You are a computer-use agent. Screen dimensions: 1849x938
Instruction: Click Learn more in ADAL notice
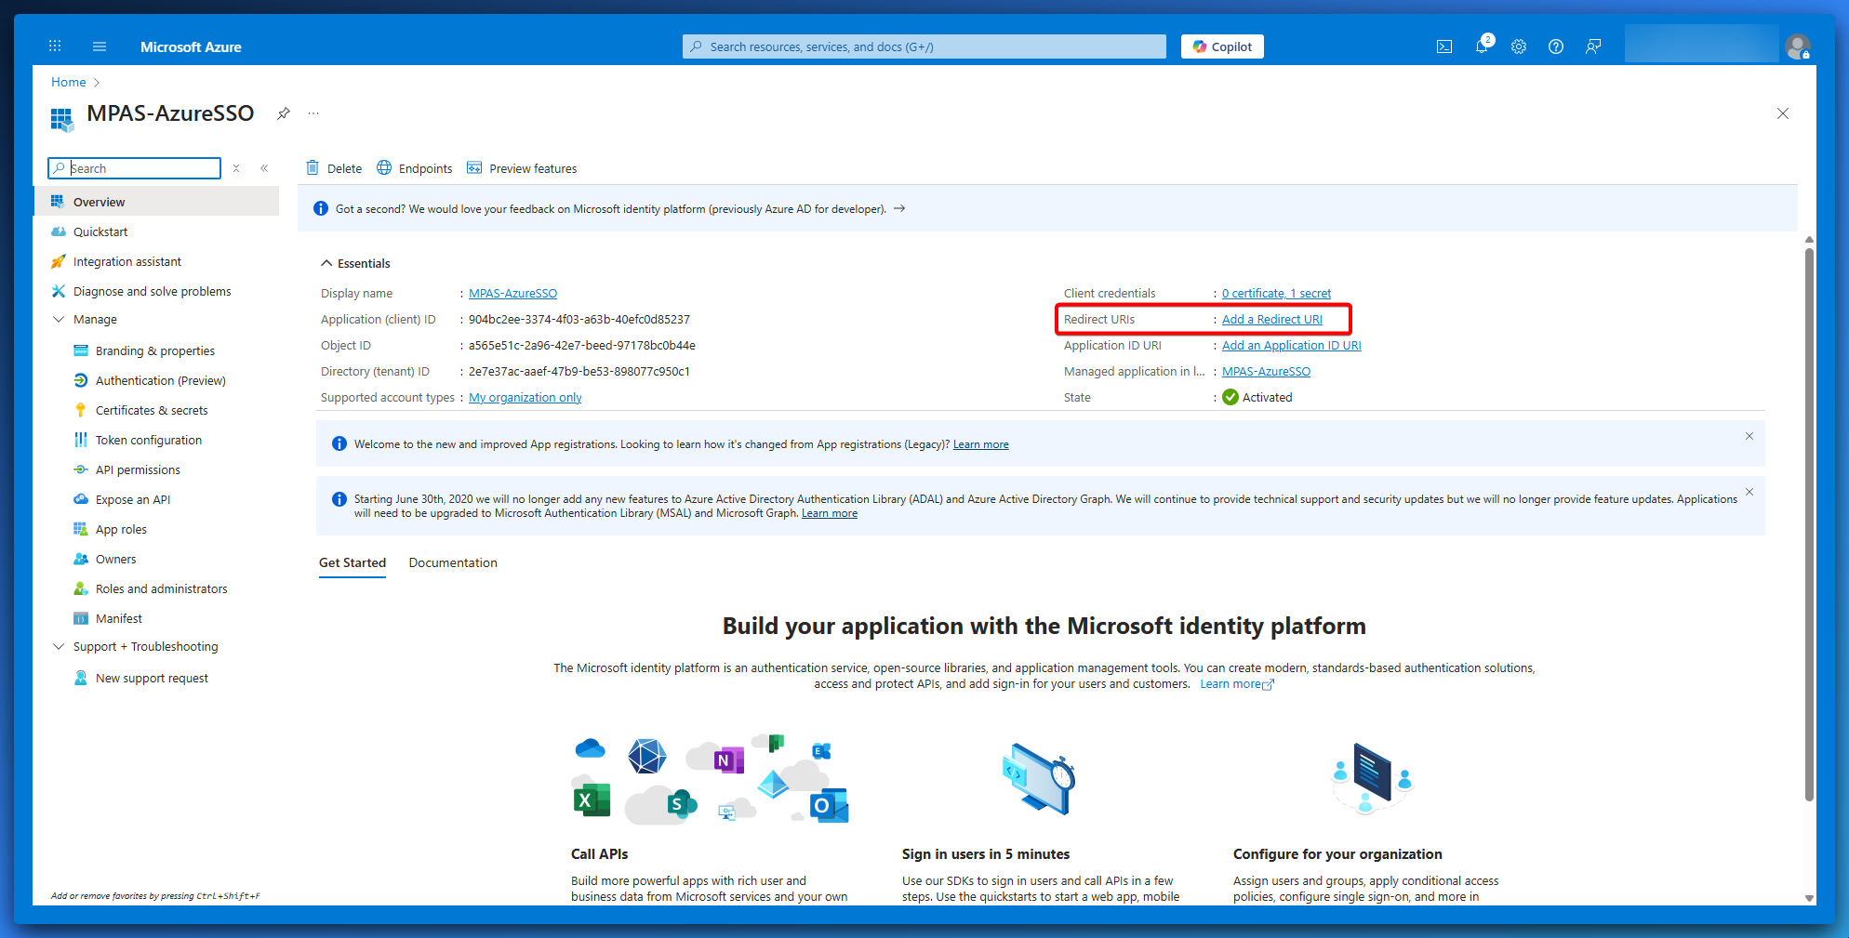tap(830, 513)
